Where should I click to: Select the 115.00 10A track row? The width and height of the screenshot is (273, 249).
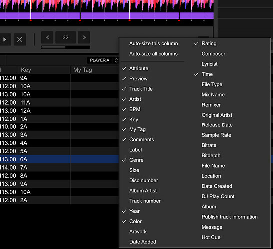coord(59,192)
